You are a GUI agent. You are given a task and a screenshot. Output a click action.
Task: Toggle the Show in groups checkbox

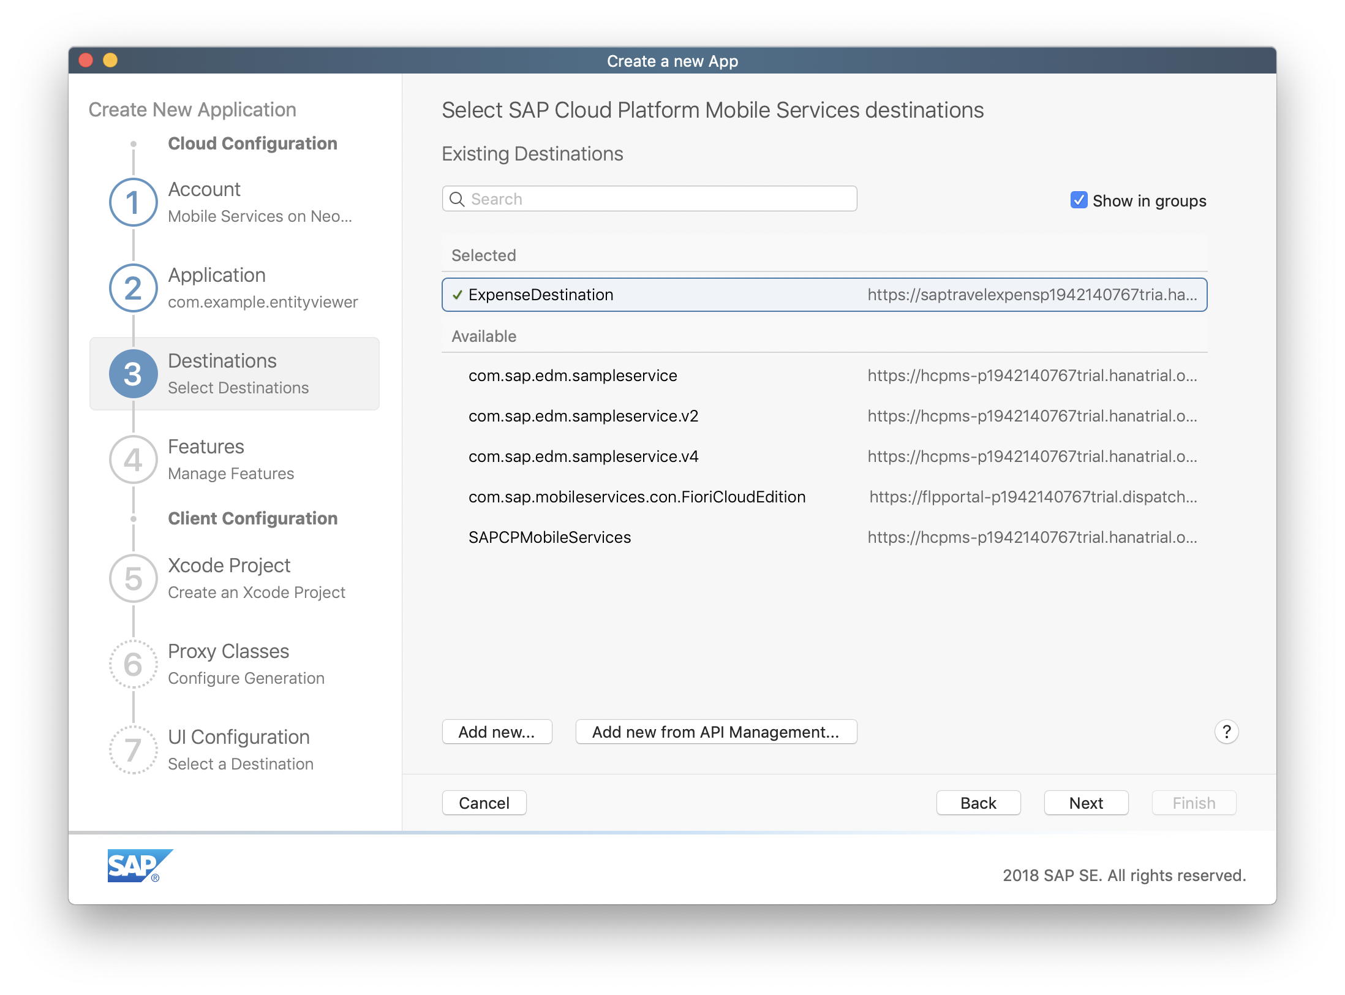(x=1079, y=200)
